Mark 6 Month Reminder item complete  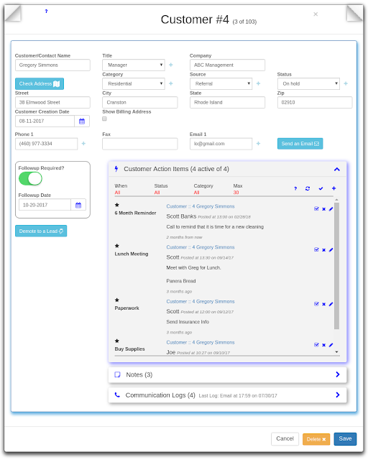[x=316, y=209]
